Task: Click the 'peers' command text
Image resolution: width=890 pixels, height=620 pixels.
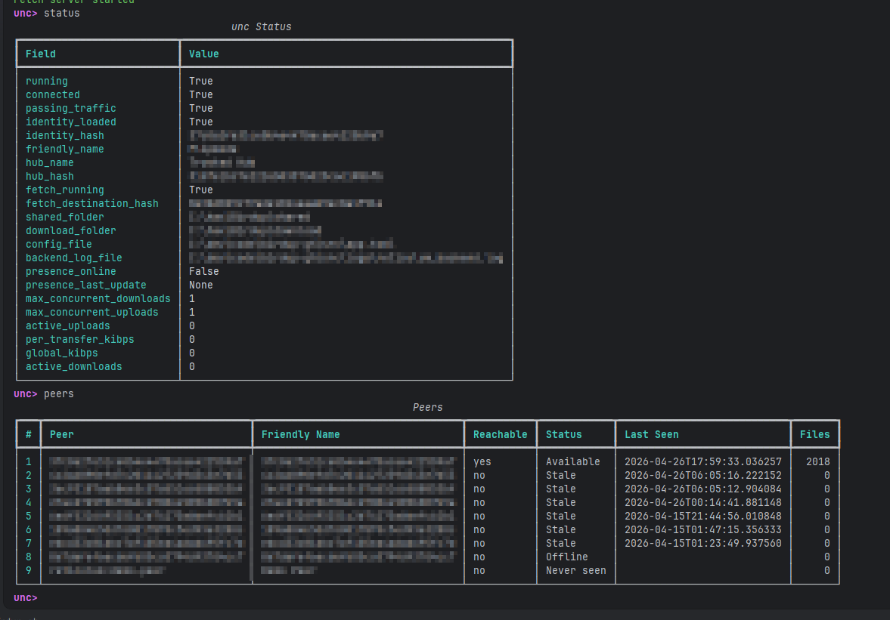Action: (x=59, y=393)
